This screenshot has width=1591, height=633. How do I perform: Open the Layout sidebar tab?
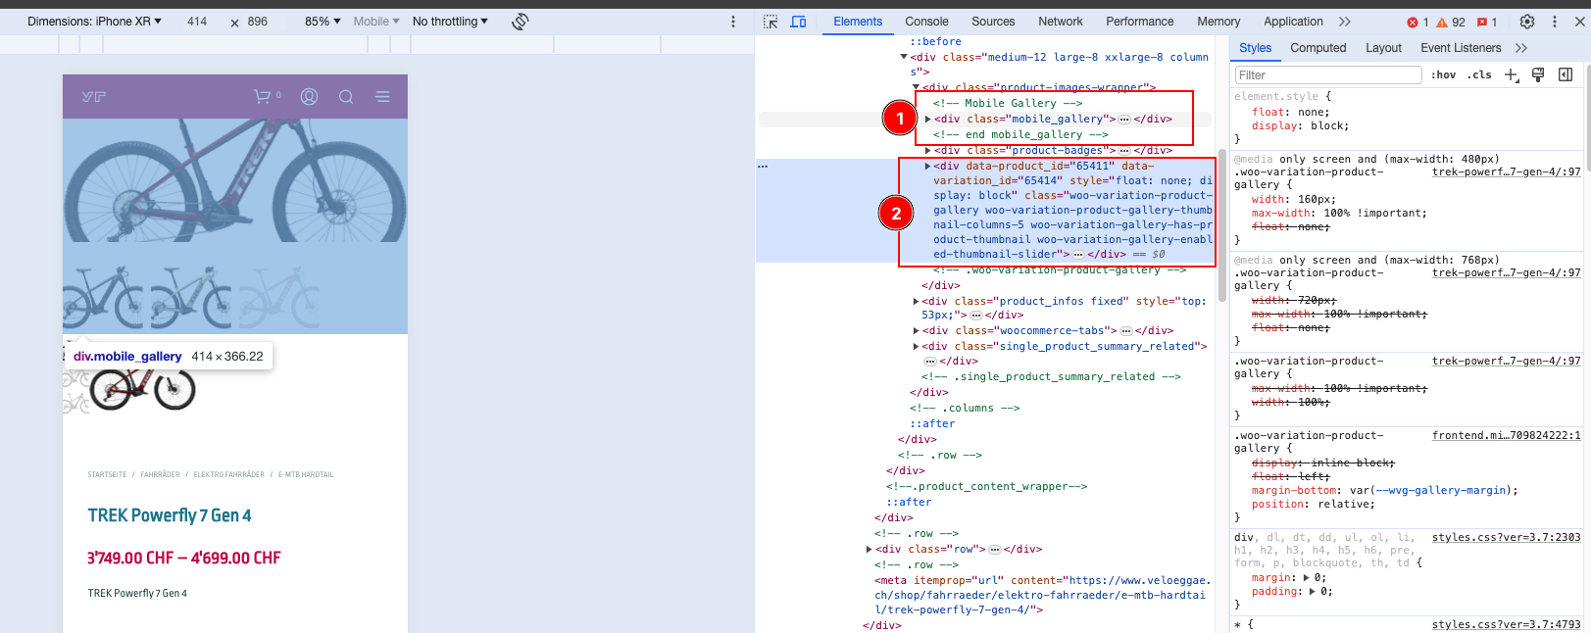tap(1383, 48)
